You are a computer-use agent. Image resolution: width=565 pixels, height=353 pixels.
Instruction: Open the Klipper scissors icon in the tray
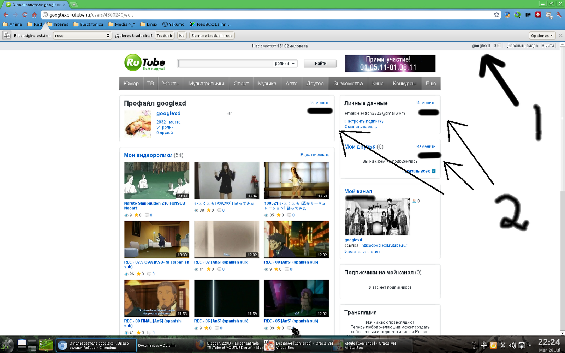click(503, 345)
